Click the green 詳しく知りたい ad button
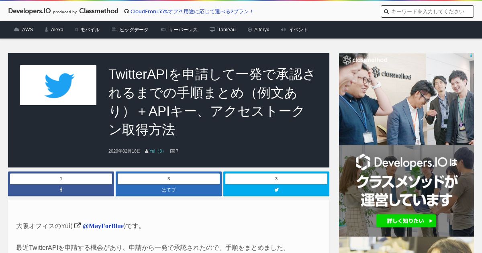The image size is (482, 253). click(406, 220)
